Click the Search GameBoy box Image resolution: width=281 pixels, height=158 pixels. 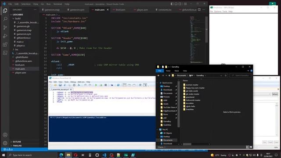(x=241, y=75)
